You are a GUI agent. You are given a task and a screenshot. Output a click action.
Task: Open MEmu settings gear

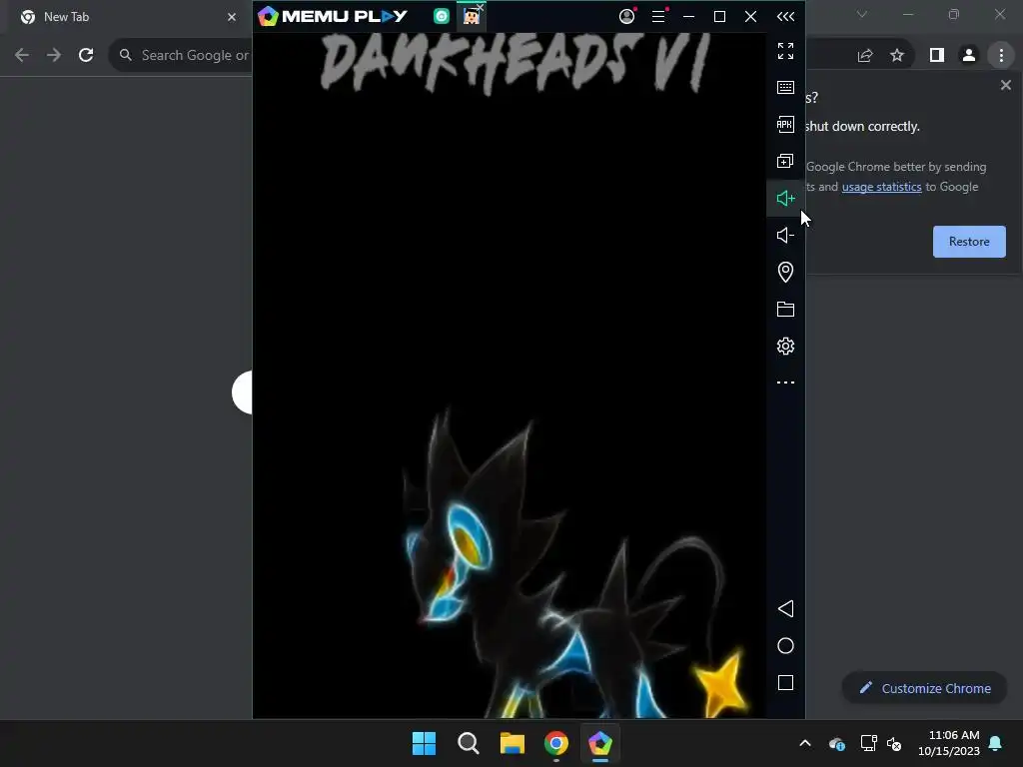point(785,346)
